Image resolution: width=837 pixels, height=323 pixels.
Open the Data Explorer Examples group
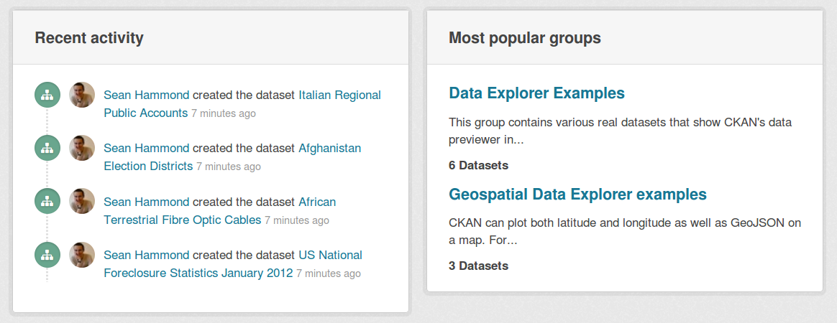536,93
